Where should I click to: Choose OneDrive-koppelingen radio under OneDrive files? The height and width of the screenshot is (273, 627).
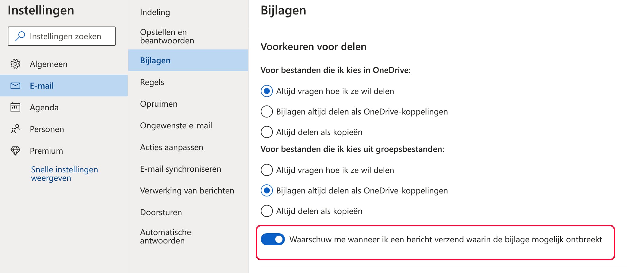point(267,111)
